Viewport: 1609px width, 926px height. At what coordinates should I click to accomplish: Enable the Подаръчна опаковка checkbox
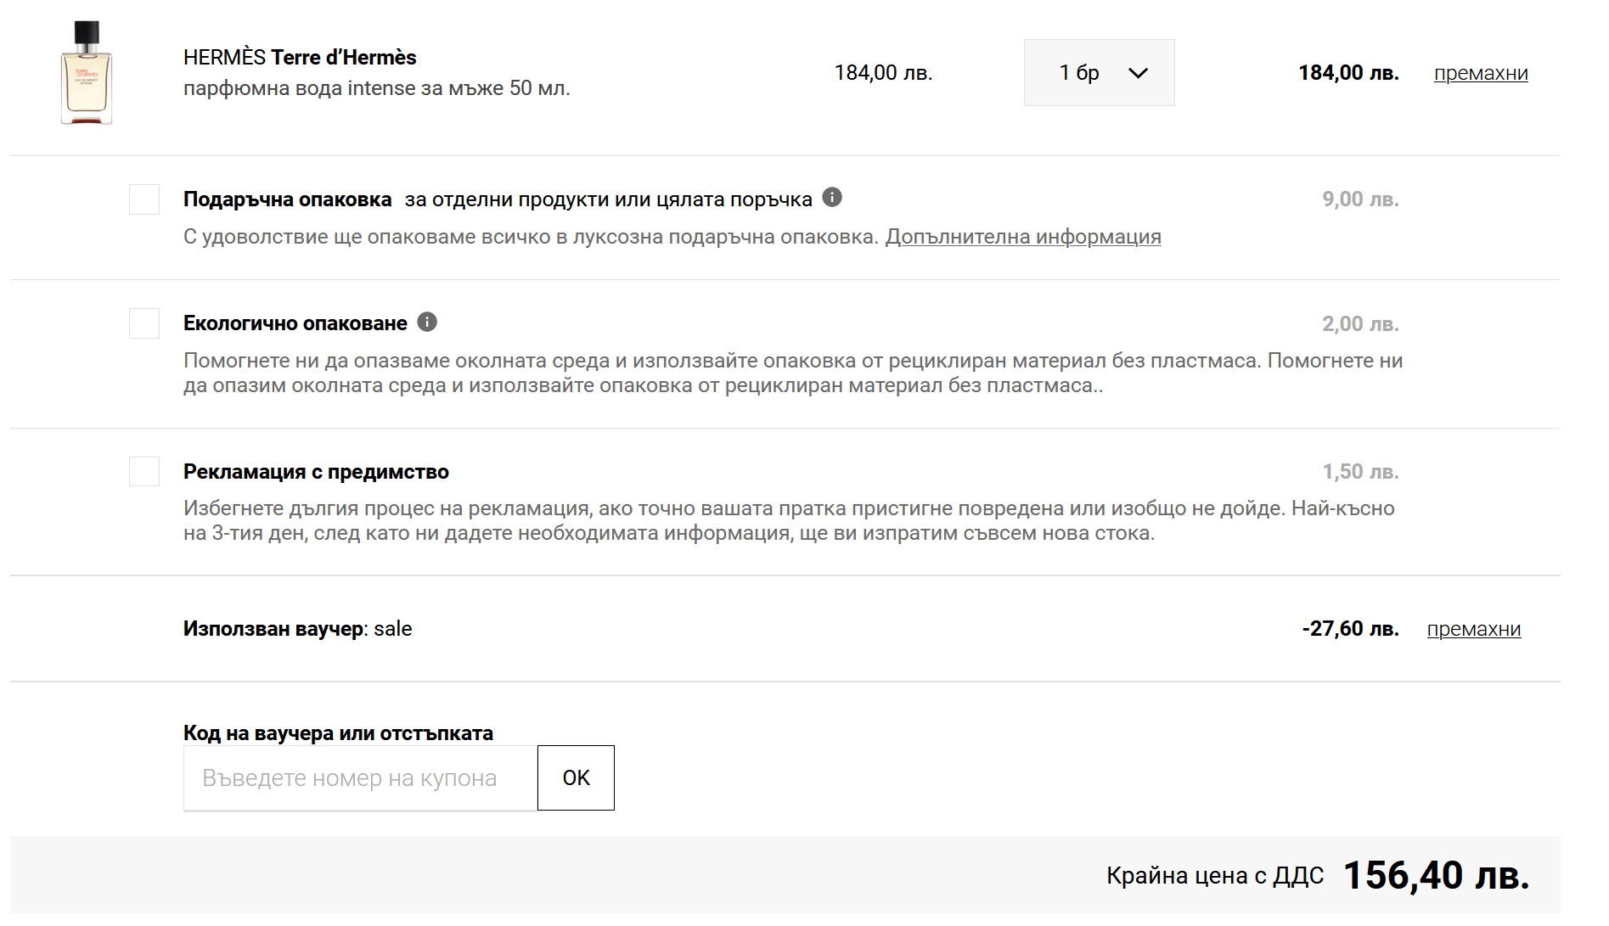pos(144,199)
